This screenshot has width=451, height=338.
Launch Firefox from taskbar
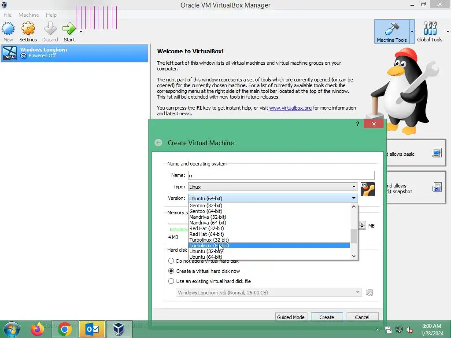(37, 329)
